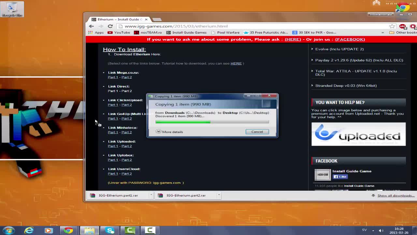Open the FACEBOOK link in red banner
The image size is (417, 235).
(x=350, y=39)
